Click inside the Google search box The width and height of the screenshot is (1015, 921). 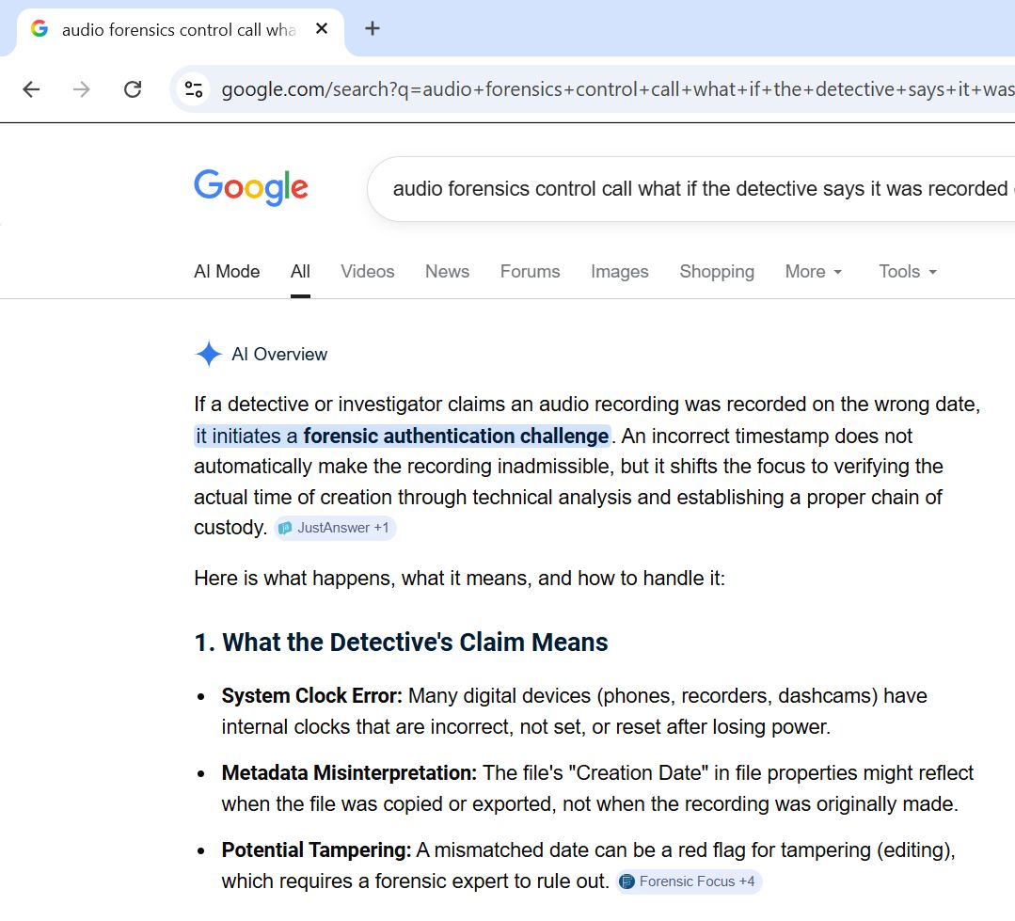696,189
